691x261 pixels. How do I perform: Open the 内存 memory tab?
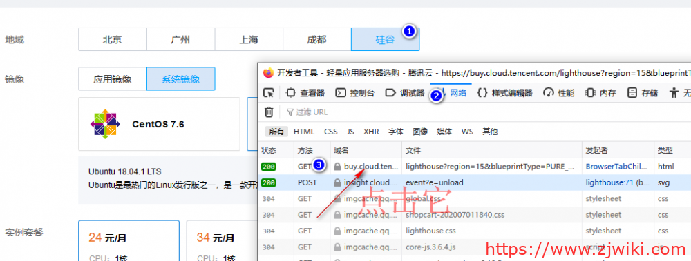pyautogui.click(x=600, y=93)
